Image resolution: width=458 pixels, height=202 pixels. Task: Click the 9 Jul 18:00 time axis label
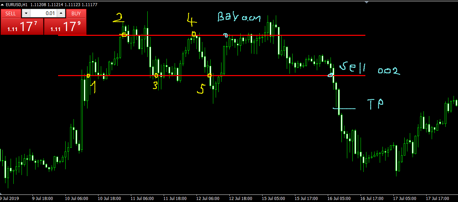42,198
